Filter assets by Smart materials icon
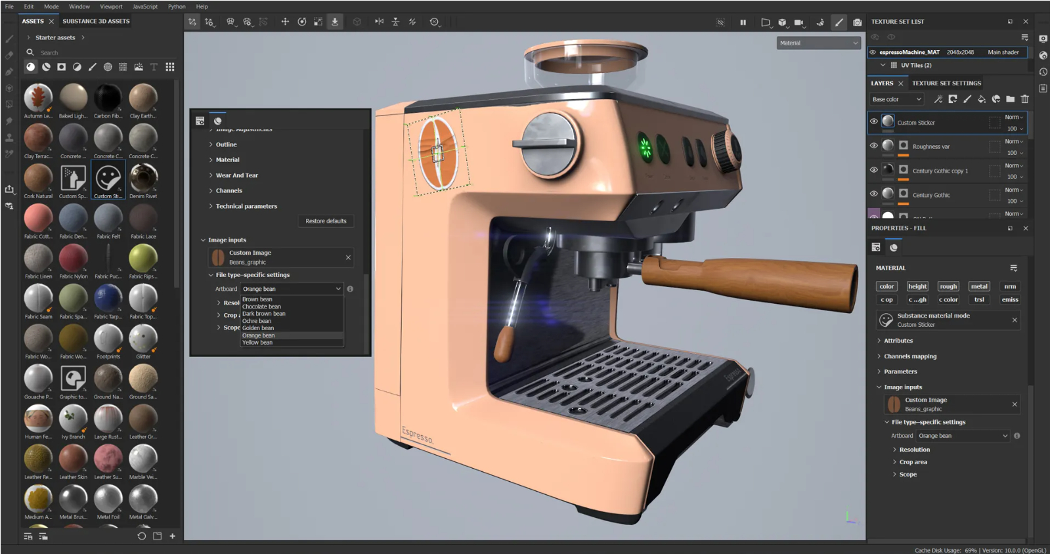Screen dimensions: 1050x554 tap(46, 67)
